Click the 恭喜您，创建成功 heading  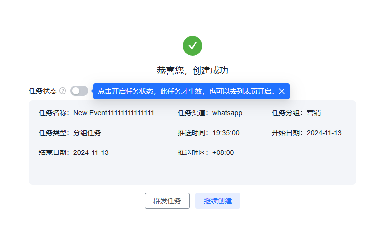click(193, 71)
